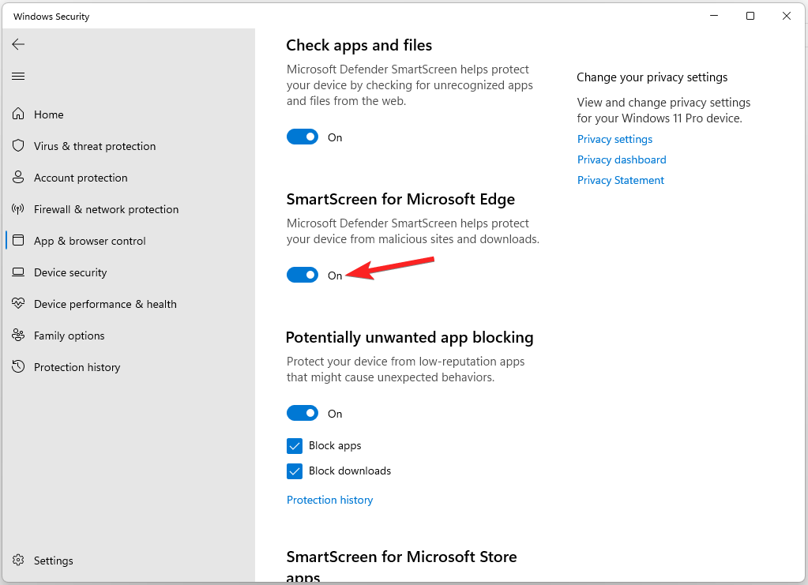Open the Privacy settings link
The image size is (808, 585).
point(614,139)
